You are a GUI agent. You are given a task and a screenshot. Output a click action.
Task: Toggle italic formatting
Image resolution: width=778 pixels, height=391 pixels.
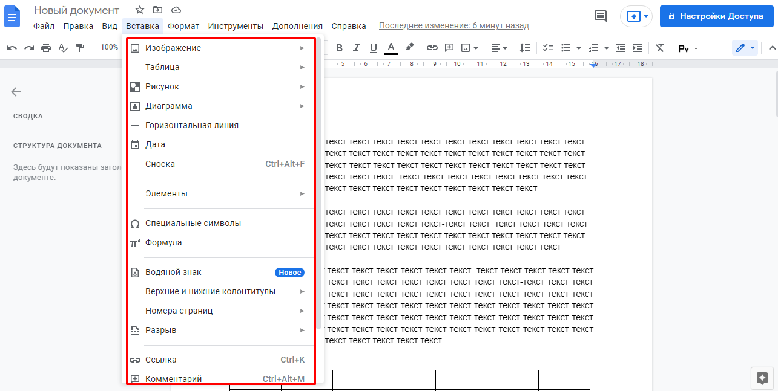pyautogui.click(x=356, y=48)
